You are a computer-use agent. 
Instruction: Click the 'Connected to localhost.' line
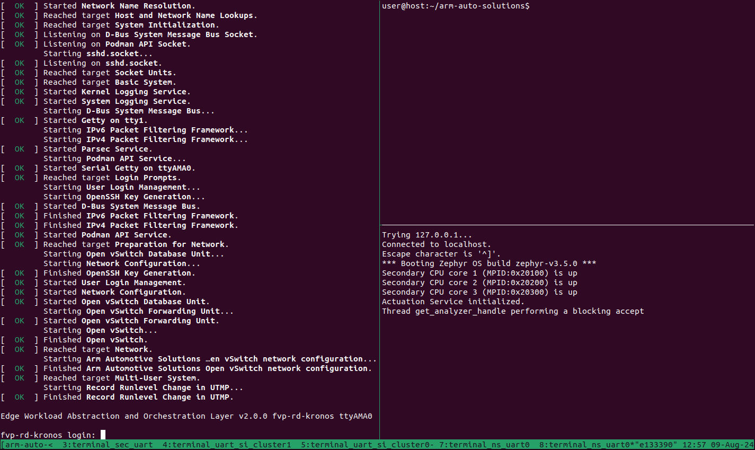pos(436,244)
